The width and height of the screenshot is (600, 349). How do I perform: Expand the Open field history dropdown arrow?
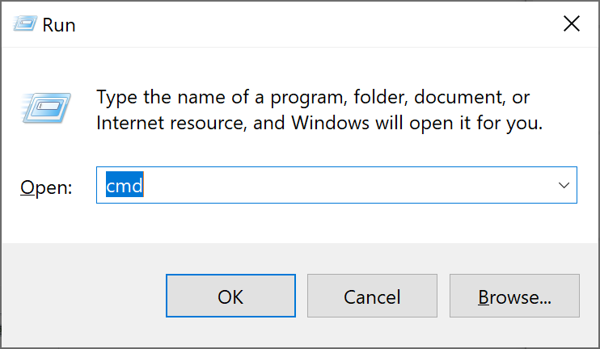[564, 185]
